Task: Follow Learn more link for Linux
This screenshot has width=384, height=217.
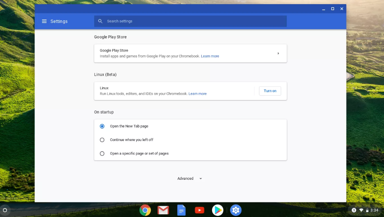Action: (197, 94)
